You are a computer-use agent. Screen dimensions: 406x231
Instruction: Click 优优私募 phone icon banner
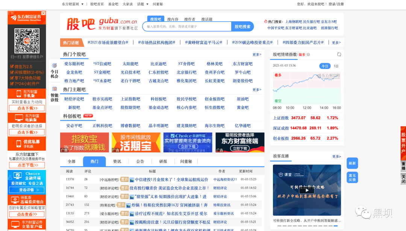(x=27, y=144)
